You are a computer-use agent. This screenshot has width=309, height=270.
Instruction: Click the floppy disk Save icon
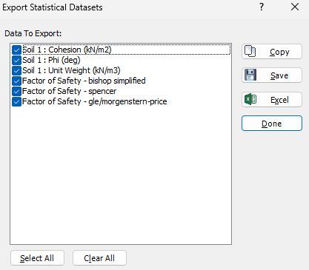(x=250, y=75)
